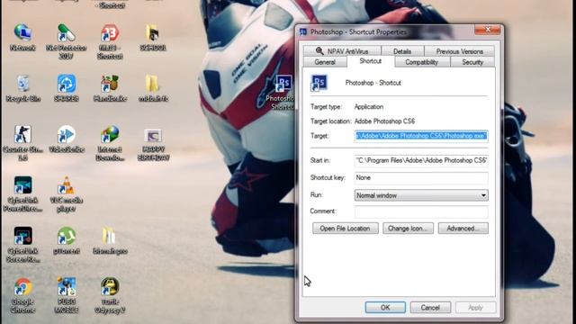The image size is (576, 324).
Task: Click the Photoshop - Shortcut name field
Action: point(373,83)
